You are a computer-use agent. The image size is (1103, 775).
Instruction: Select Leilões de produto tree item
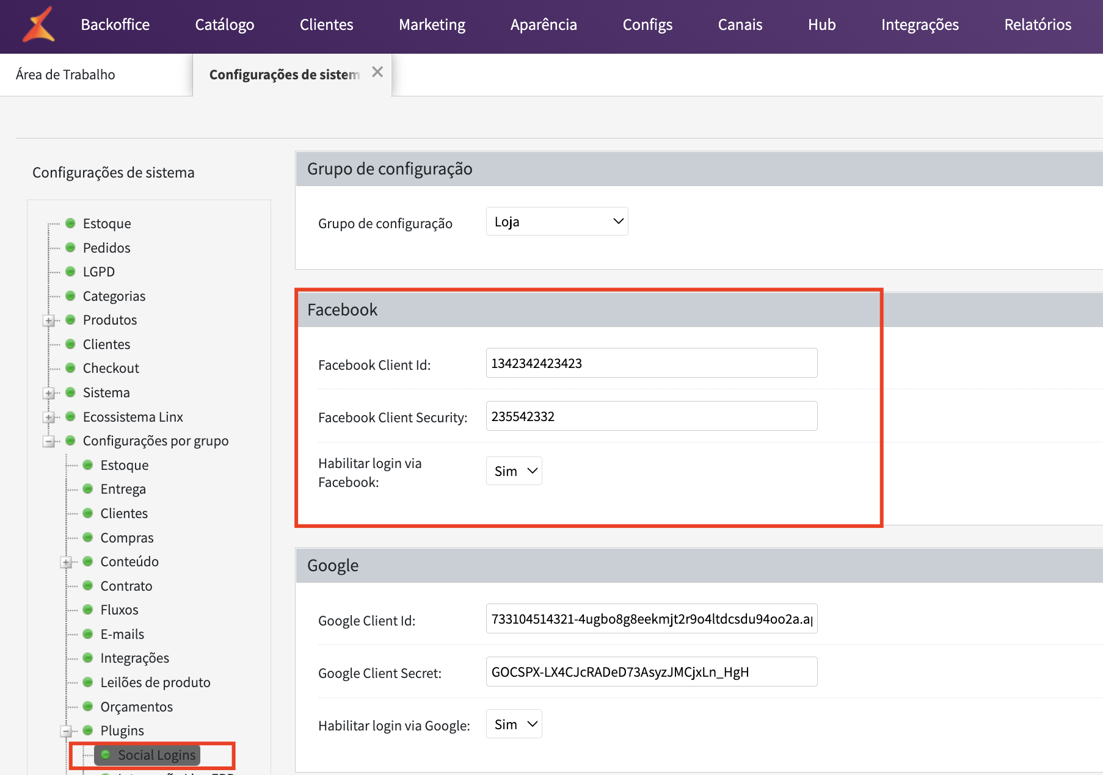point(156,682)
